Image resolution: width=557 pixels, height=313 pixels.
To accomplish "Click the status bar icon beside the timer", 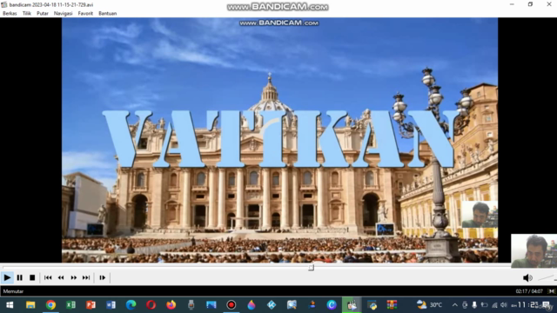I will tap(551, 291).
